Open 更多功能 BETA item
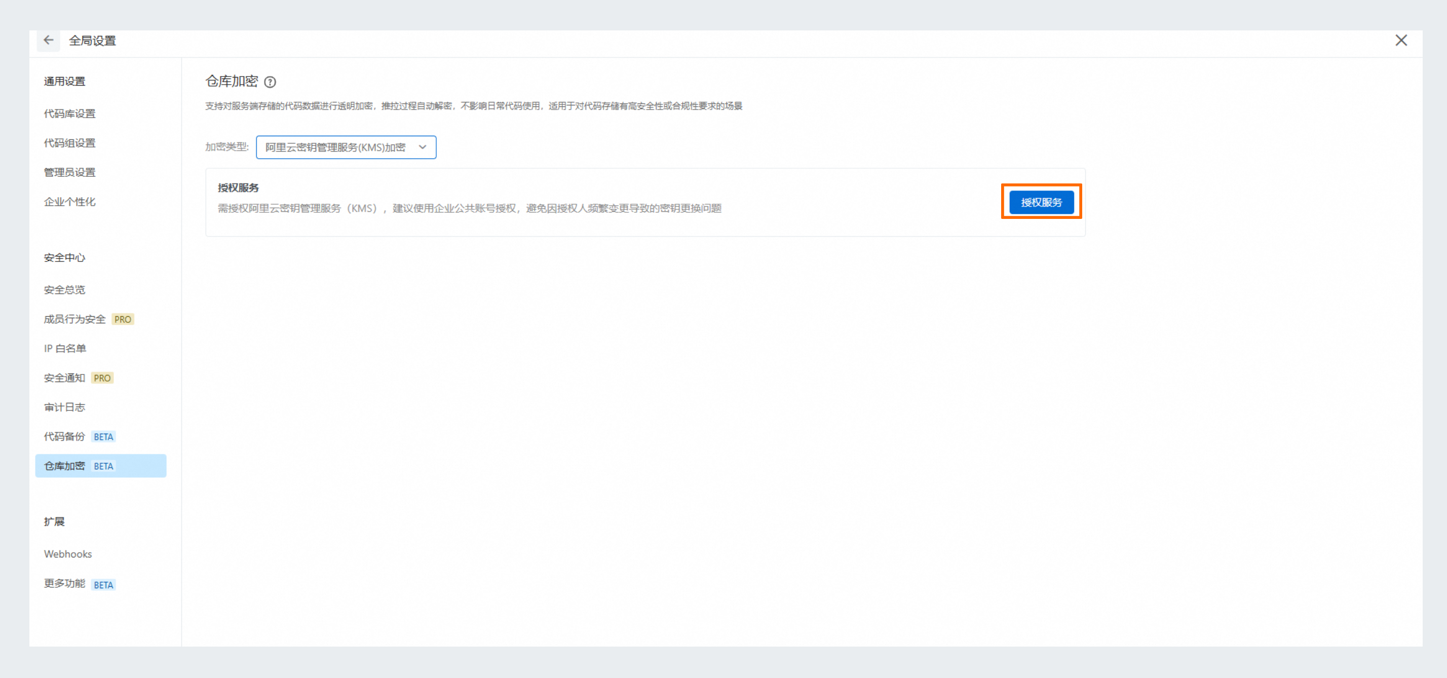The width and height of the screenshot is (1447, 678). coord(80,584)
